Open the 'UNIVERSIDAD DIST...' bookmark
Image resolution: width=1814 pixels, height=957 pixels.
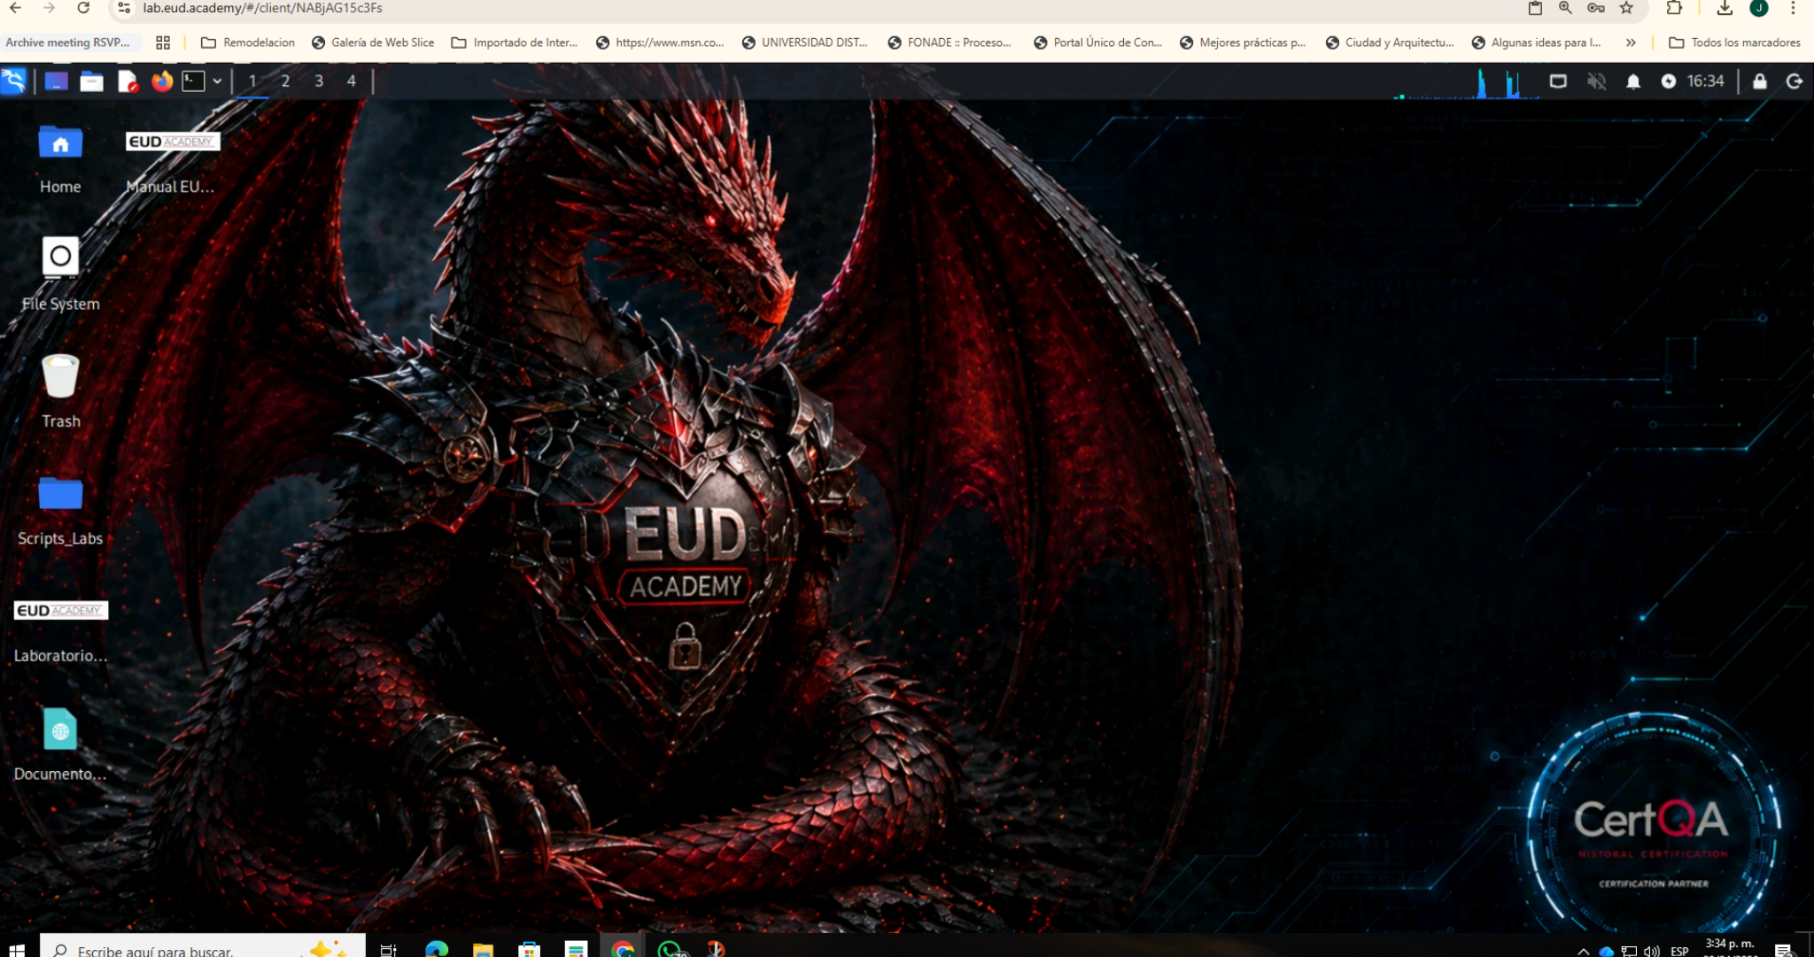pyautogui.click(x=804, y=42)
